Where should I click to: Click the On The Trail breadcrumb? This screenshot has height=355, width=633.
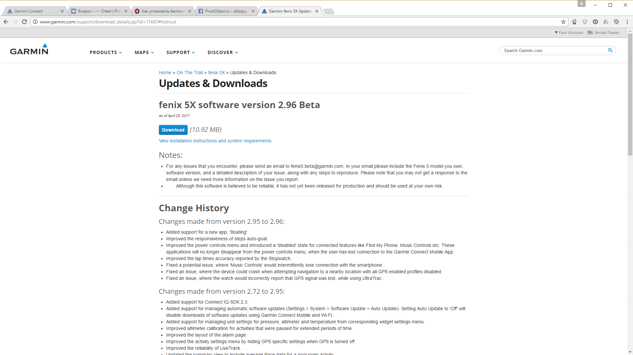[x=190, y=73]
